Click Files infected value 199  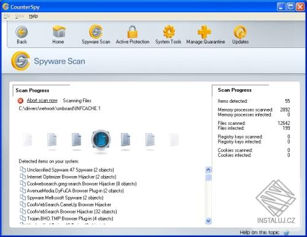point(286,128)
